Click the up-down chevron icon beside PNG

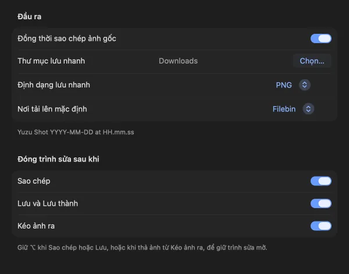click(x=304, y=85)
